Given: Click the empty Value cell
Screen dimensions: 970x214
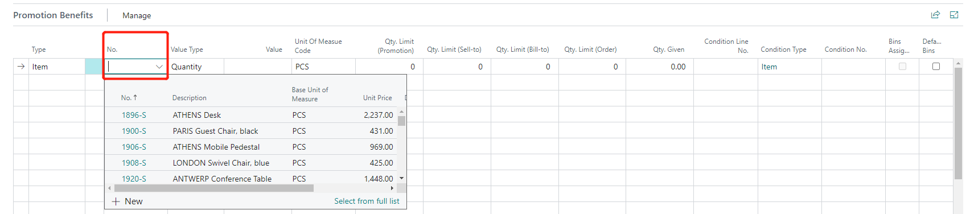Looking at the screenshot, I should click(258, 67).
